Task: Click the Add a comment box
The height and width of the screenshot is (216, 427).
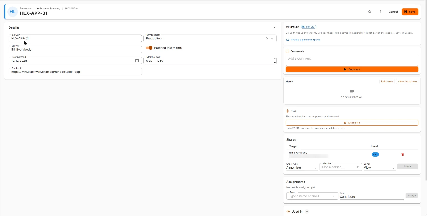Action: point(352,60)
